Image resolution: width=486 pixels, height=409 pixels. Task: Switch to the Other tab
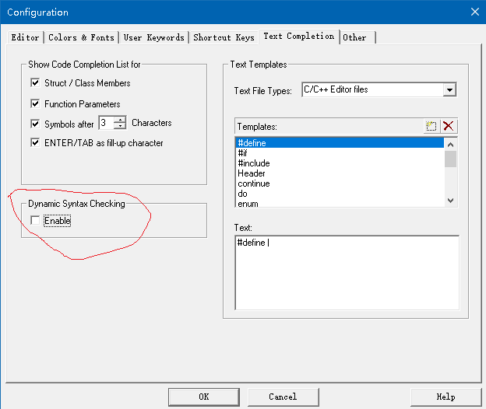[x=357, y=37]
